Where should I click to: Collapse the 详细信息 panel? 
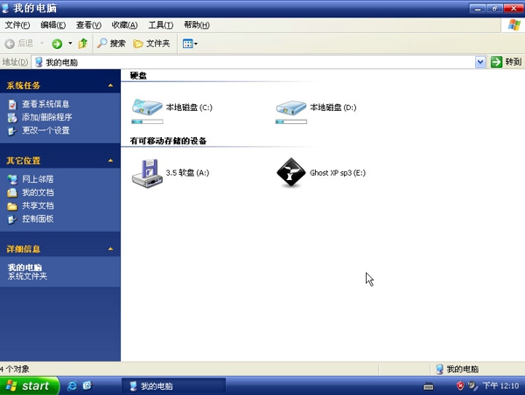110,249
